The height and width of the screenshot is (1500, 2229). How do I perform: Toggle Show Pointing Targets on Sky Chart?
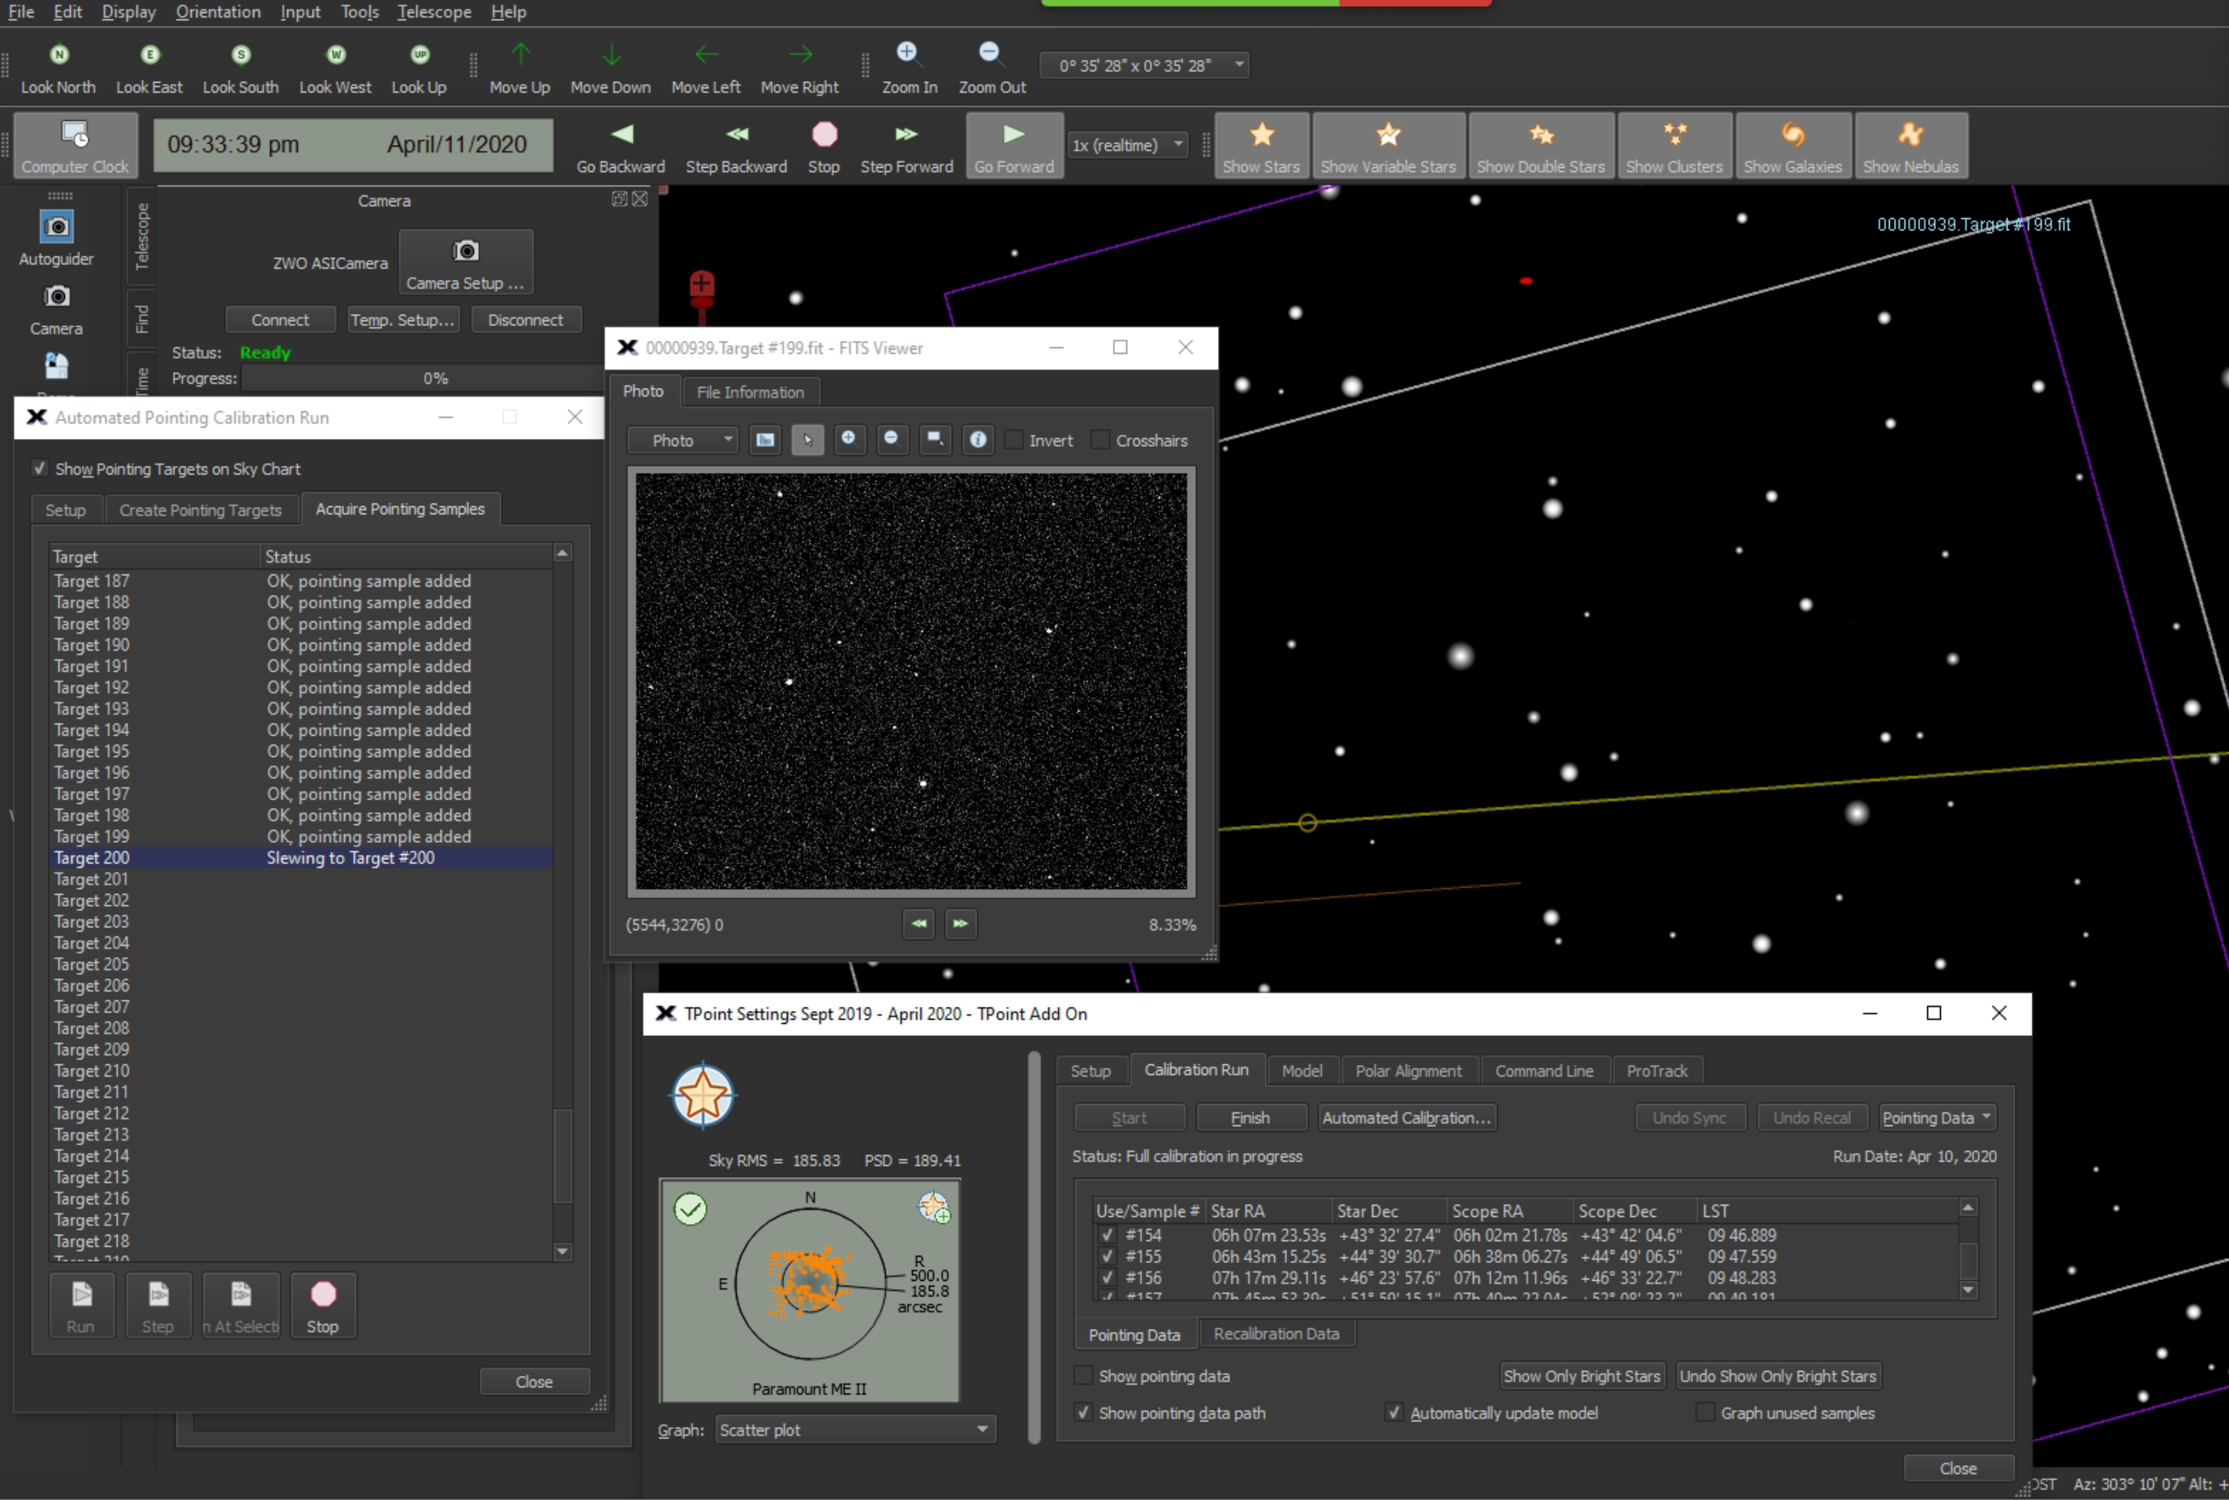pos(41,468)
